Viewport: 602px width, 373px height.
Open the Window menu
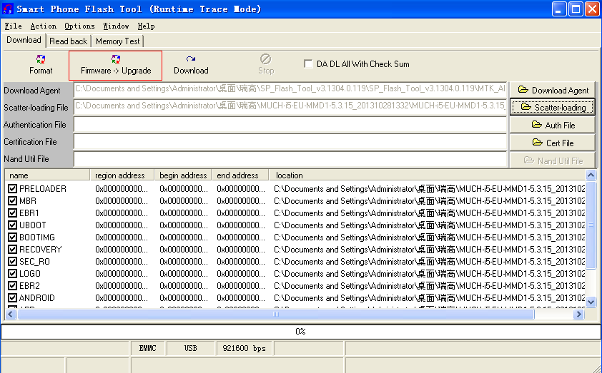(116, 26)
